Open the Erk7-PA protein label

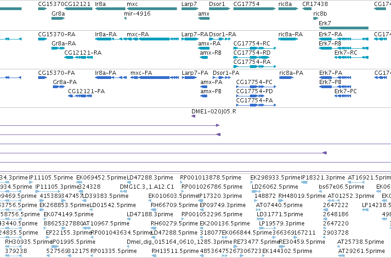click(331, 73)
